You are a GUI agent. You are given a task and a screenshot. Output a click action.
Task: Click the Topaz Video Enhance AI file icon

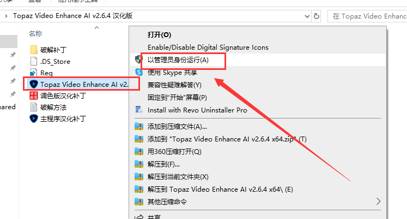click(x=34, y=84)
